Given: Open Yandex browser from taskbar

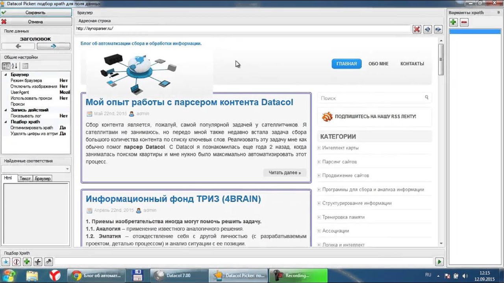Looking at the screenshot, I should click(55, 276).
